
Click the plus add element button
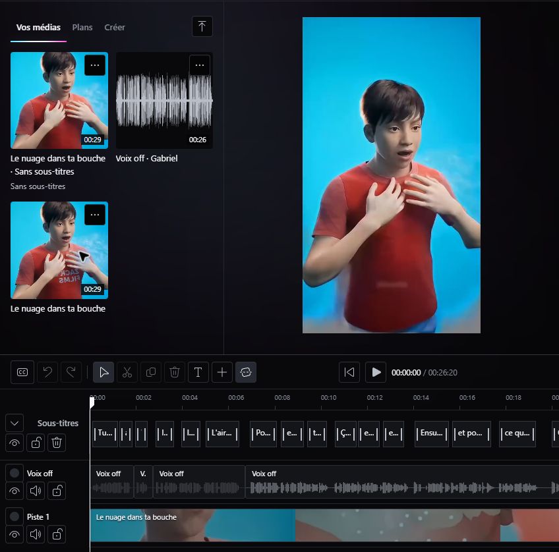pos(222,372)
